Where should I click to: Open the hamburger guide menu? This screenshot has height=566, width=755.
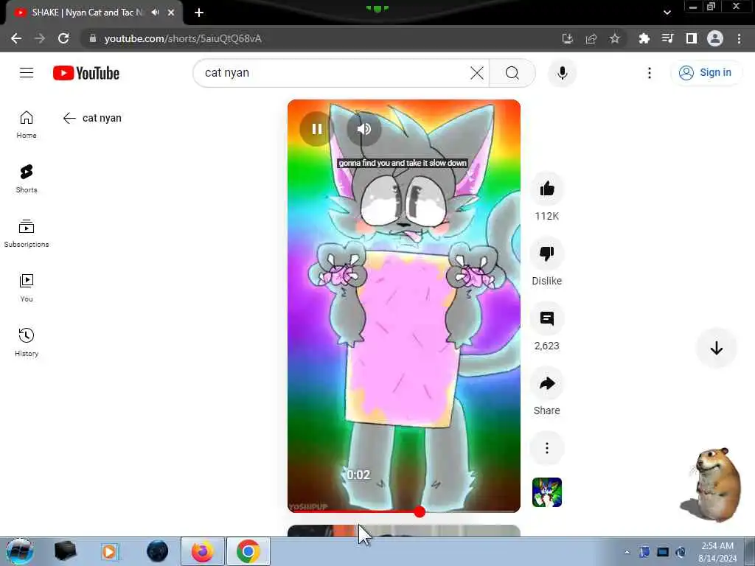[x=27, y=73]
